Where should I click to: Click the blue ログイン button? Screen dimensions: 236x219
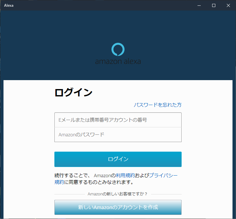(118, 159)
